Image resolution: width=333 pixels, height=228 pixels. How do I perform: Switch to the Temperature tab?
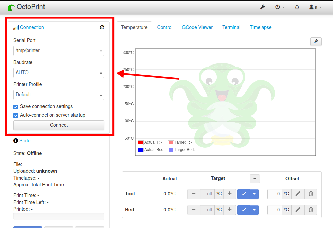click(x=134, y=27)
